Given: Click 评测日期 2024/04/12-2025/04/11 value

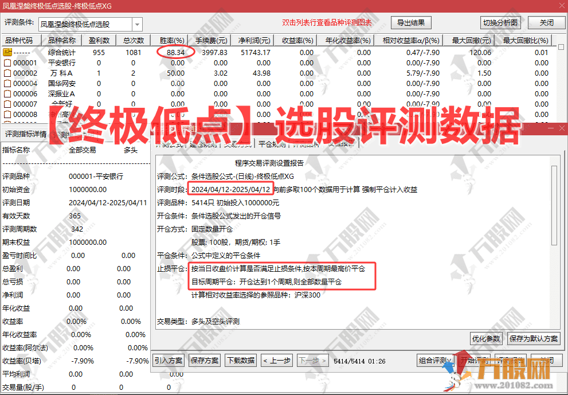Looking at the screenshot, I should (x=108, y=203).
